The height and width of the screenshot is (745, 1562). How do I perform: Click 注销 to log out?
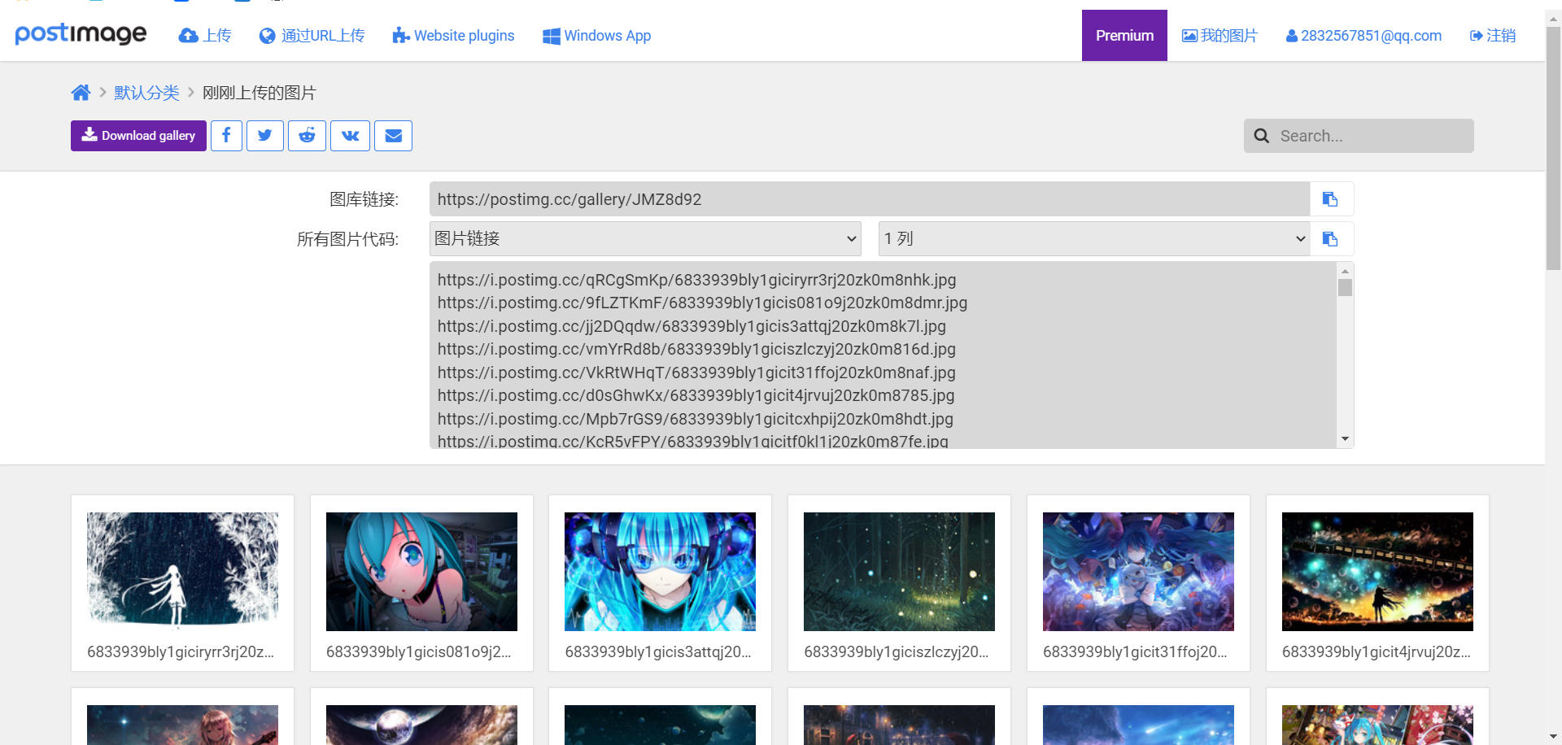click(1492, 36)
